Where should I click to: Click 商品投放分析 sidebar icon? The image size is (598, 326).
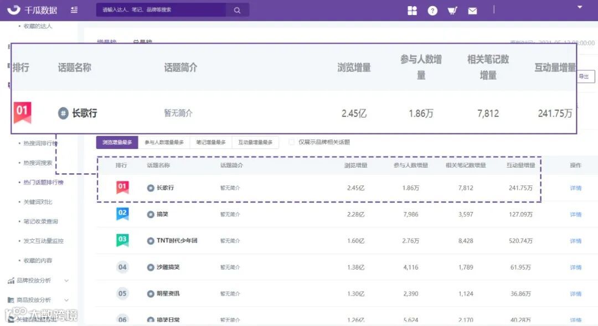(11, 300)
